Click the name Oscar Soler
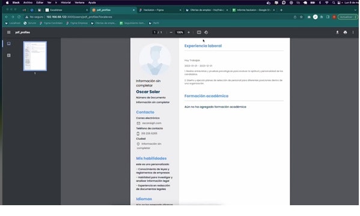 click(x=148, y=92)
